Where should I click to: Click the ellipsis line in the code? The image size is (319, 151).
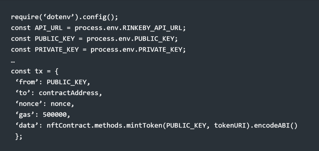pos(13,60)
